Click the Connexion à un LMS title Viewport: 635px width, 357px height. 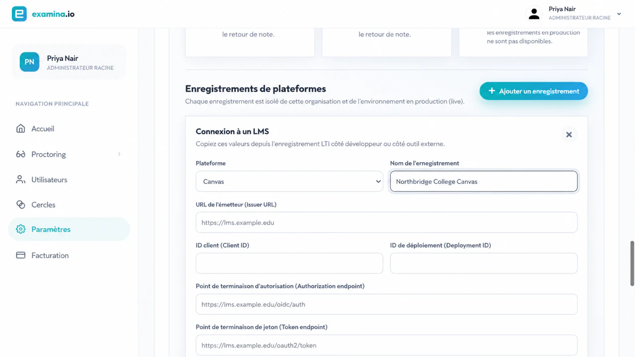(x=232, y=131)
